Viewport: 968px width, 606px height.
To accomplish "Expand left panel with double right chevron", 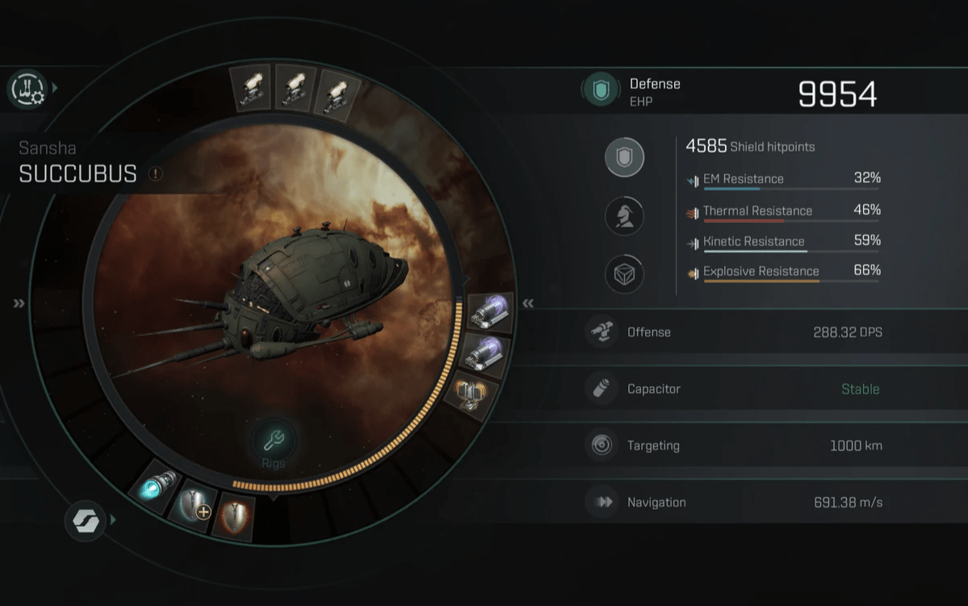I will pos(19,303).
